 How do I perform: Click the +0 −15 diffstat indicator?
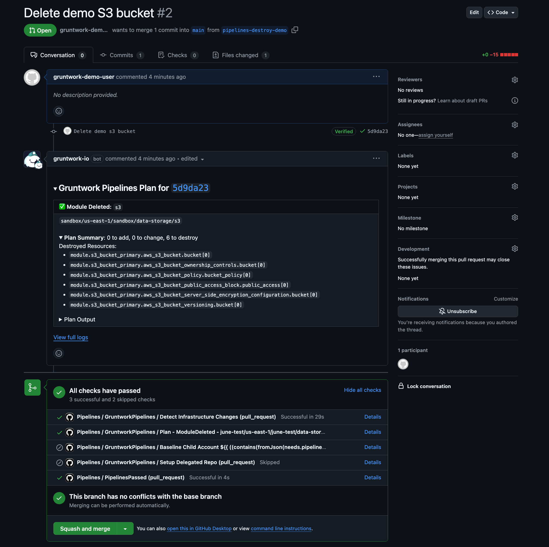tap(500, 54)
